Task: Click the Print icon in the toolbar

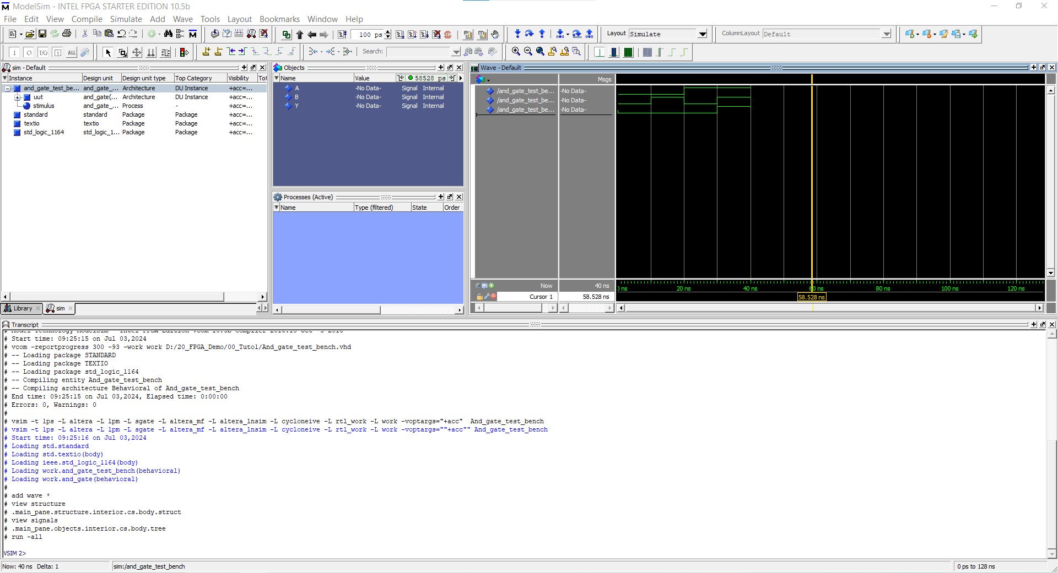Action: [67, 34]
